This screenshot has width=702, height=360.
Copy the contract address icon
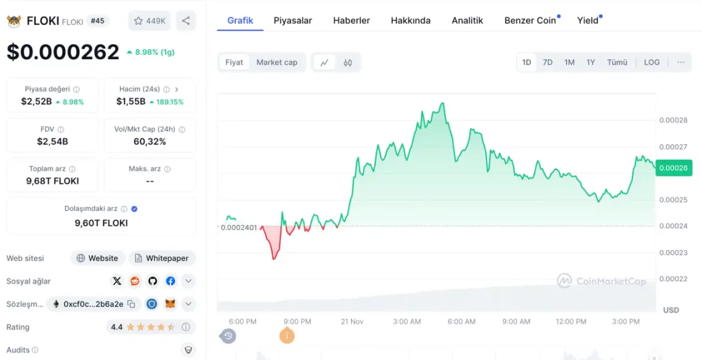131,303
